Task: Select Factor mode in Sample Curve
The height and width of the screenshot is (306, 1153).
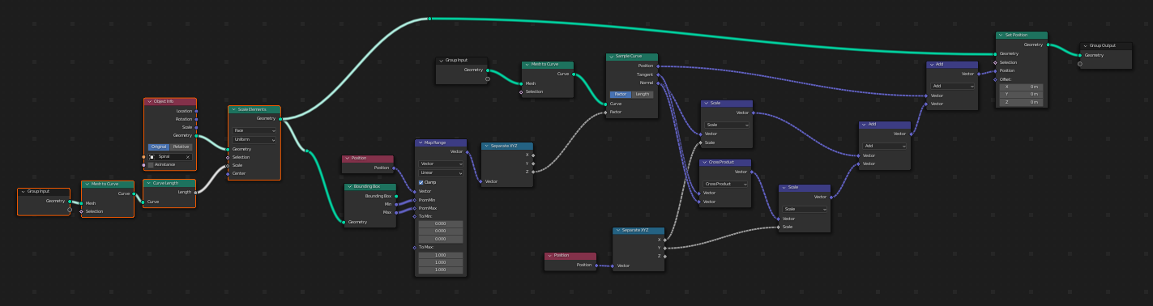Action: pyautogui.click(x=621, y=94)
